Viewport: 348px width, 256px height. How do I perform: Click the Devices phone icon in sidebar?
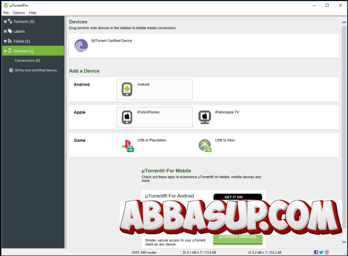pyautogui.click(x=10, y=51)
